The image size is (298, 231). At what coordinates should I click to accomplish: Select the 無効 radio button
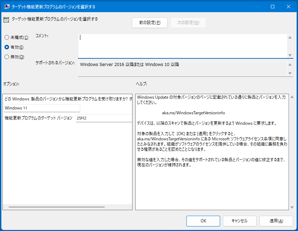(7, 57)
